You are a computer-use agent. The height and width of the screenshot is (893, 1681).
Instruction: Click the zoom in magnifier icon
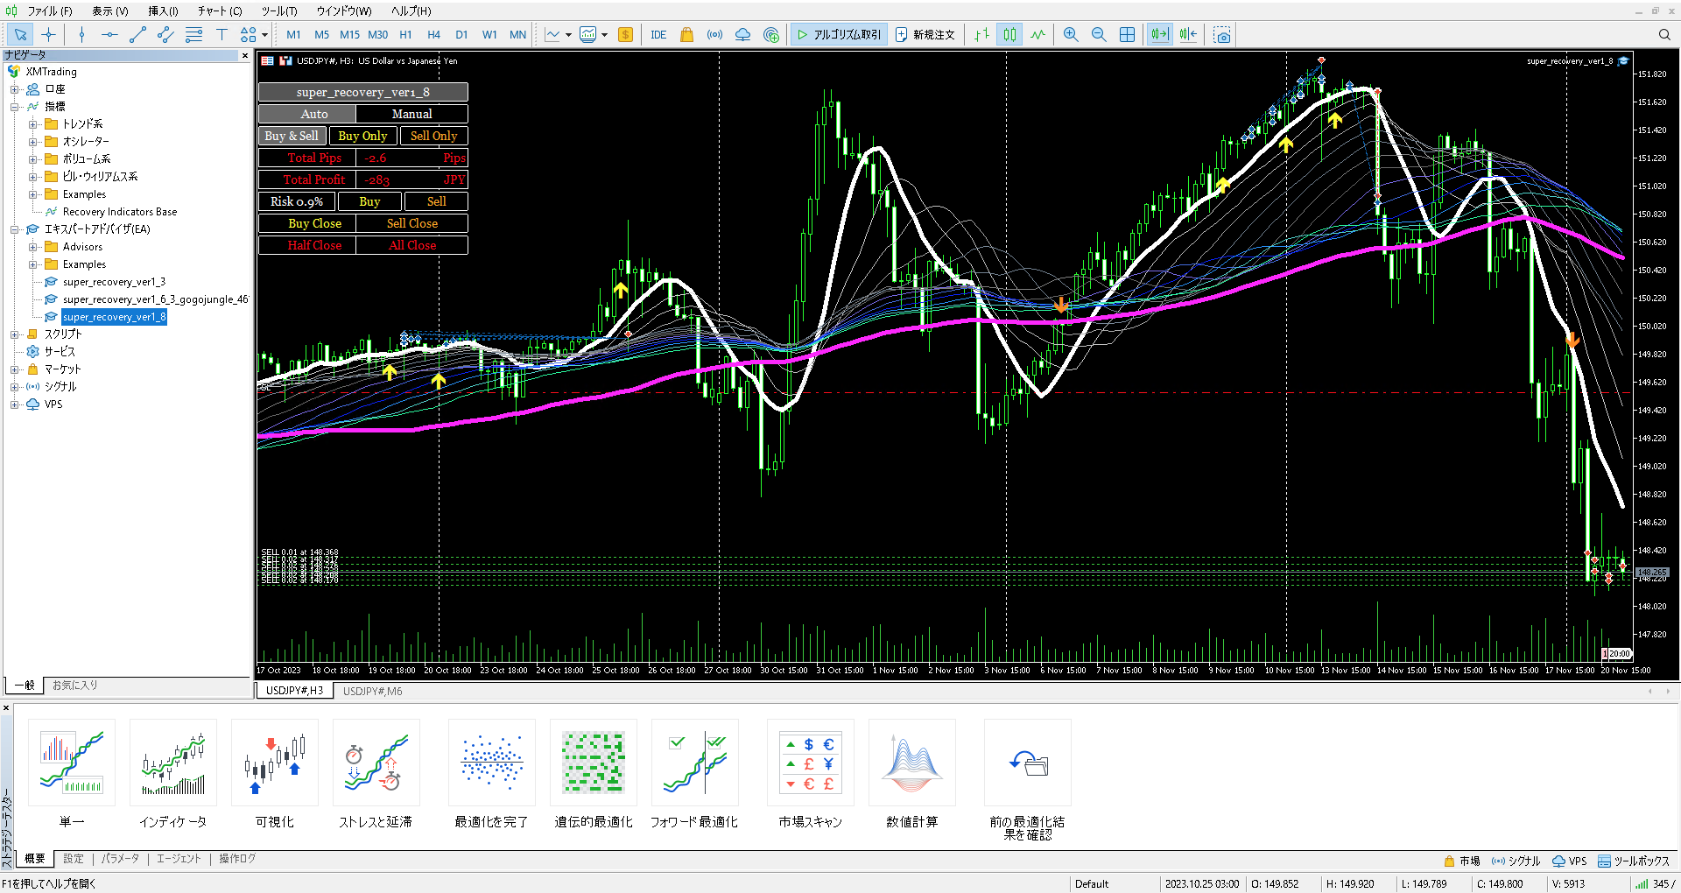[1070, 35]
